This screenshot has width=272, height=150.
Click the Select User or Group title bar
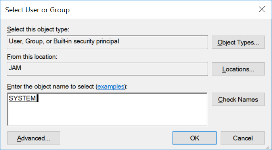[121, 10]
